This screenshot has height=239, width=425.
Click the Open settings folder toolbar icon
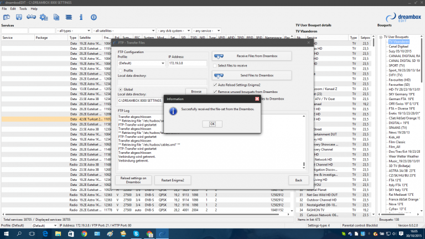pos(6,17)
